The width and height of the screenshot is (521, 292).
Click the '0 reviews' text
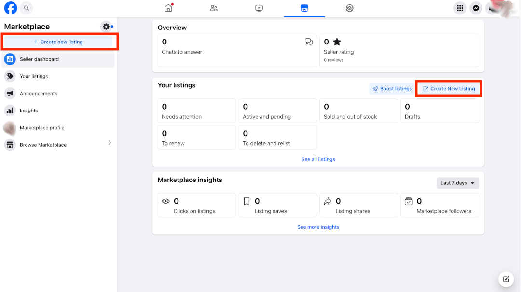pyautogui.click(x=334, y=60)
